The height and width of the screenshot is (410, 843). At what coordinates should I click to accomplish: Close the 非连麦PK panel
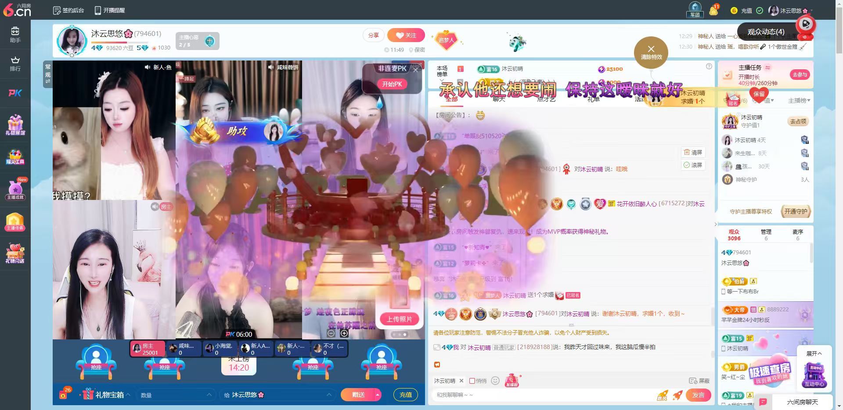415,69
